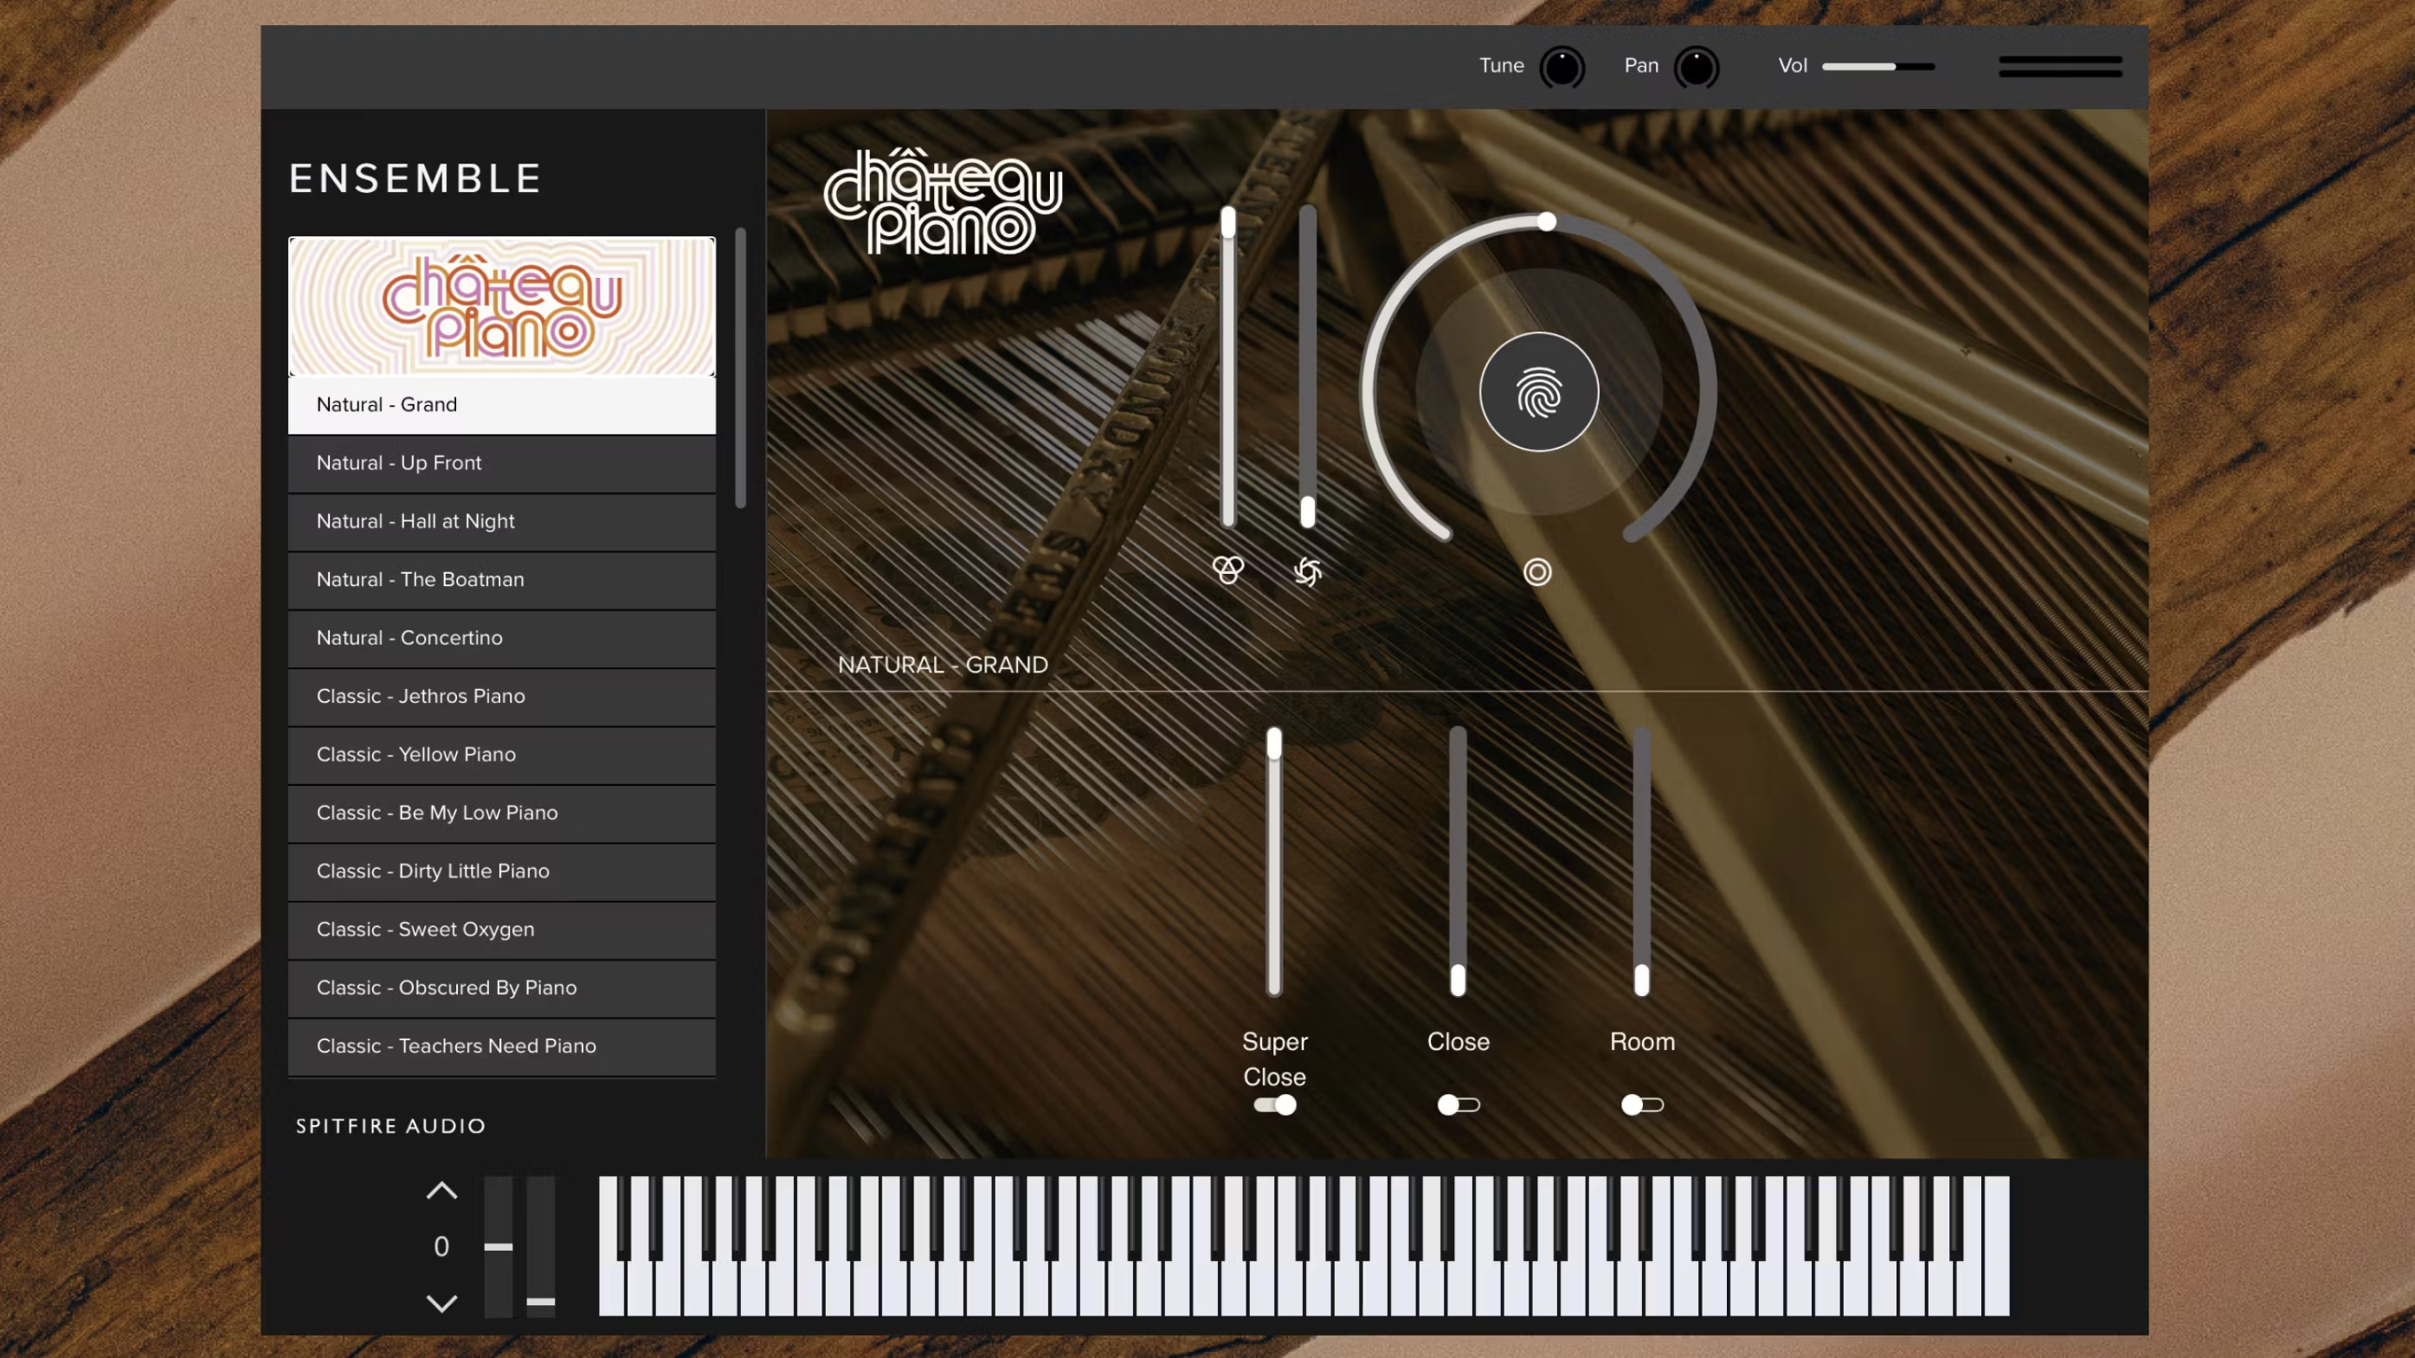Choose Classic - Teachers Need Piano preset
This screenshot has height=1358, width=2415.
coord(501,1046)
